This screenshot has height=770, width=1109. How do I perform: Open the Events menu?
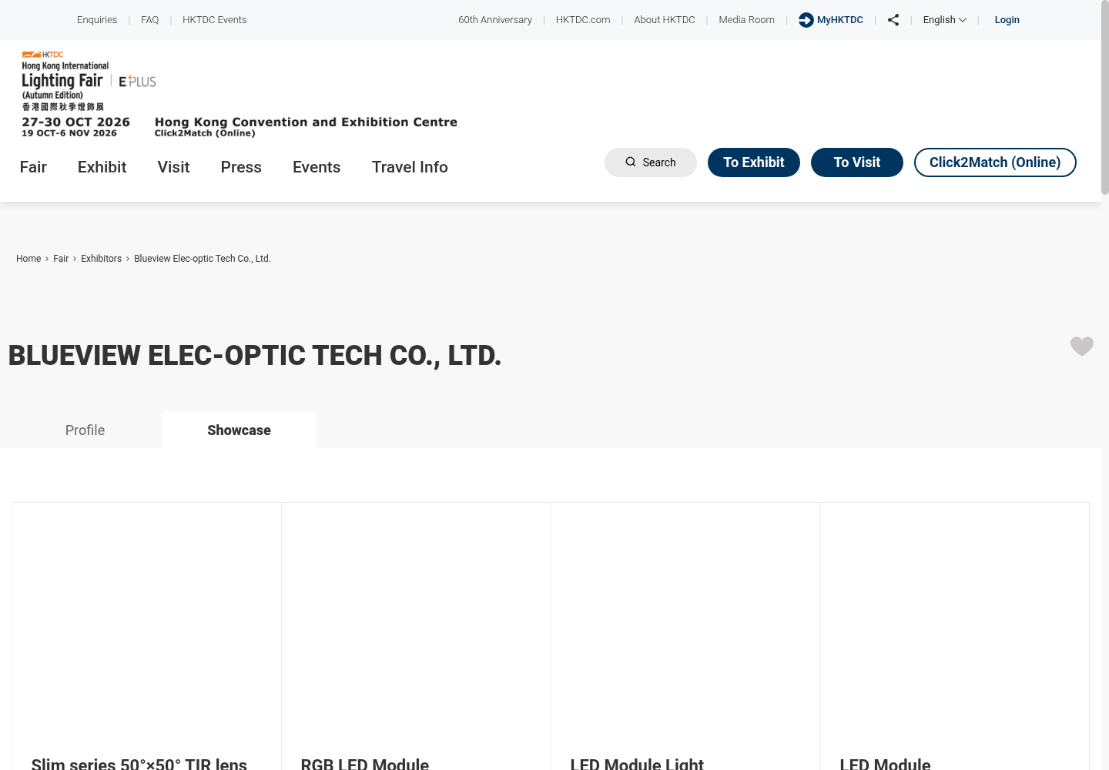point(317,167)
